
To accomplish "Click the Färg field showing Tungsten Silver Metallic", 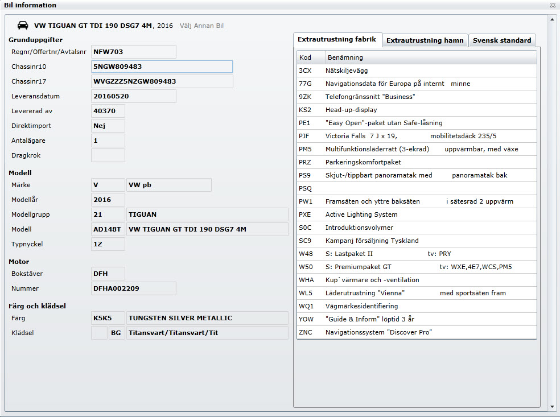I will pos(207,318).
